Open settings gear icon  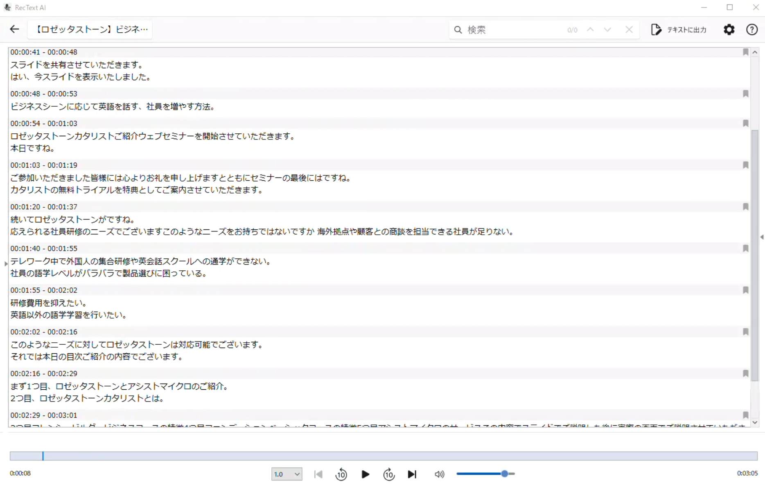click(729, 29)
